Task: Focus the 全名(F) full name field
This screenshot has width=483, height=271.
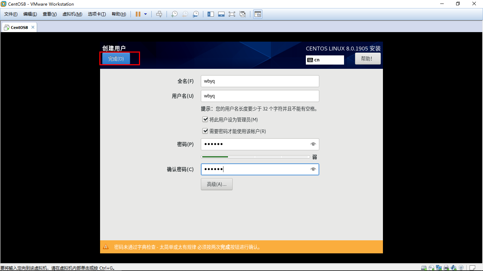Action: pyautogui.click(x=260, y=81)
